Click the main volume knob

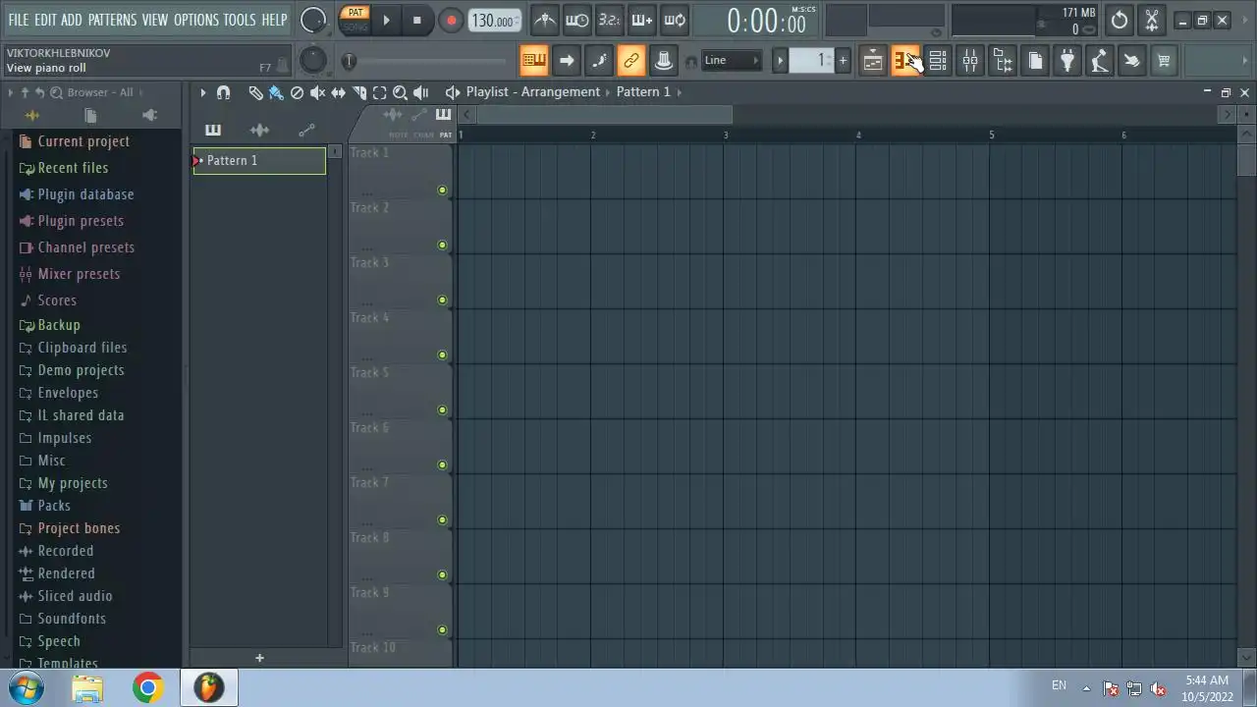[313, 20]
